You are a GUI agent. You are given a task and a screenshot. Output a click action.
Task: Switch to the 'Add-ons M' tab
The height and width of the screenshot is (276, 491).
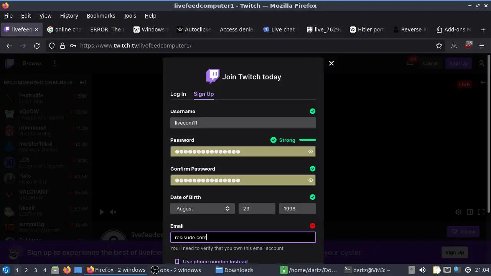click(453, 30)
